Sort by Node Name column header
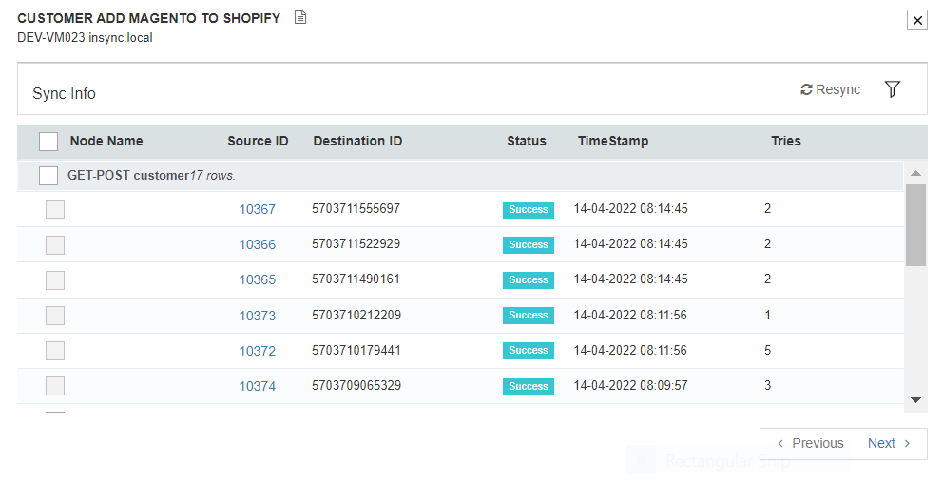Screen dimensions: 943x501 [x=106, y=141]
